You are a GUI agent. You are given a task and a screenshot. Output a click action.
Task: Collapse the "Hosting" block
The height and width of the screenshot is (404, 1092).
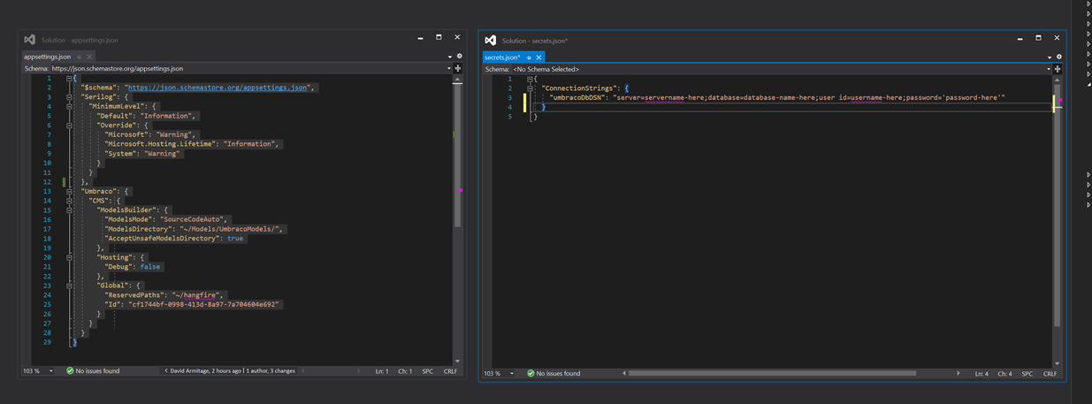[69, 258]
